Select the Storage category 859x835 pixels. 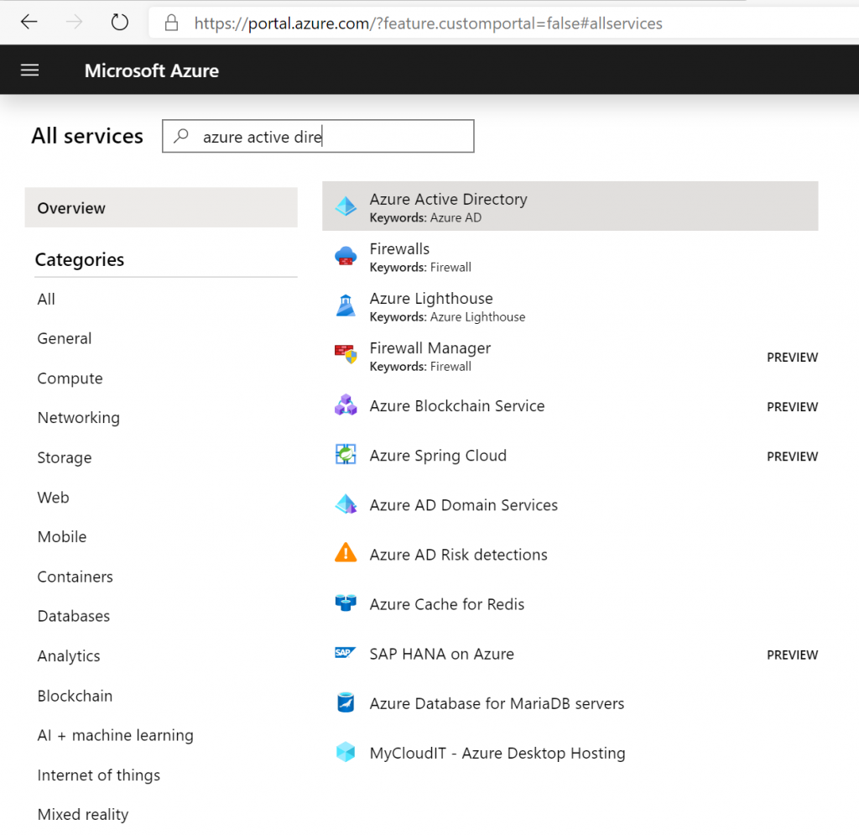(64, 458)
